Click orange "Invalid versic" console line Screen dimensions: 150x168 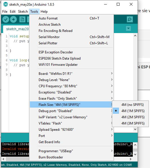(x=16, y=149)
